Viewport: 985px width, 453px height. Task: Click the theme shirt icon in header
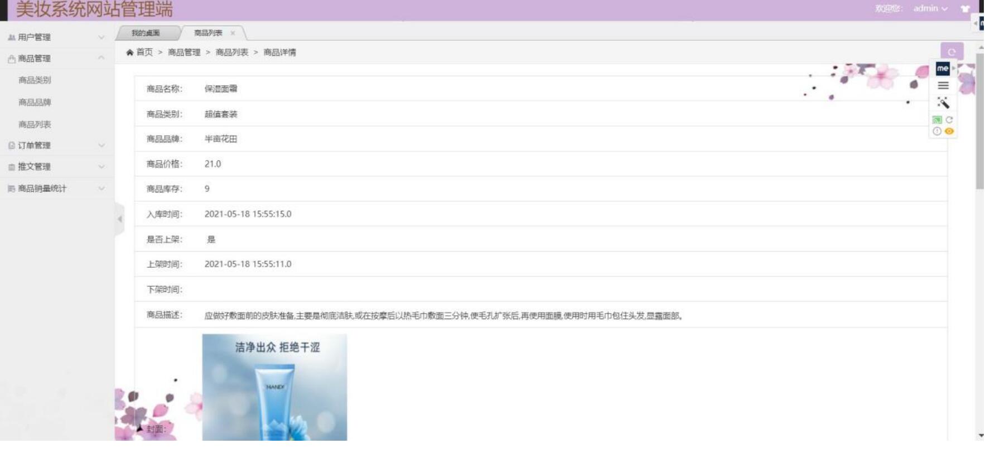pos(965,9)
